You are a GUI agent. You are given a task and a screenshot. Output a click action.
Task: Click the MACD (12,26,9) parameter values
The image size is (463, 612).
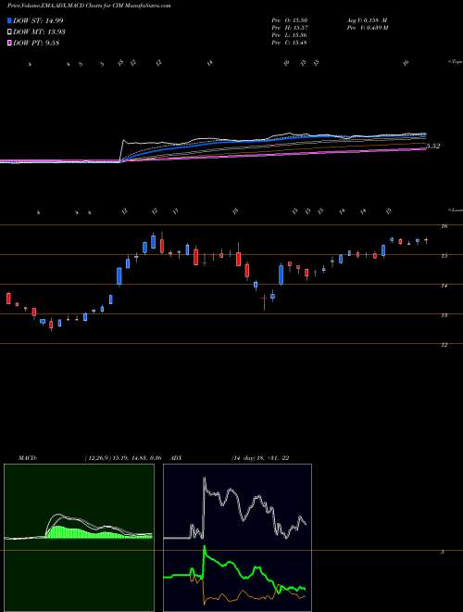[122, 458]
